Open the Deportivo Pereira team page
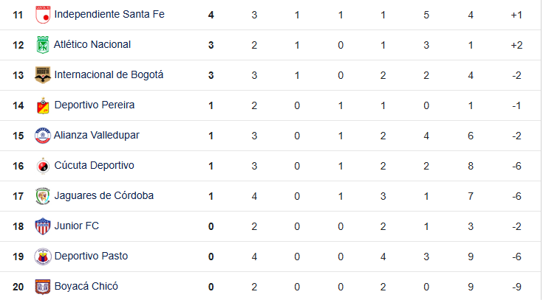Screen dimensions: 543x300 point(95,105)
